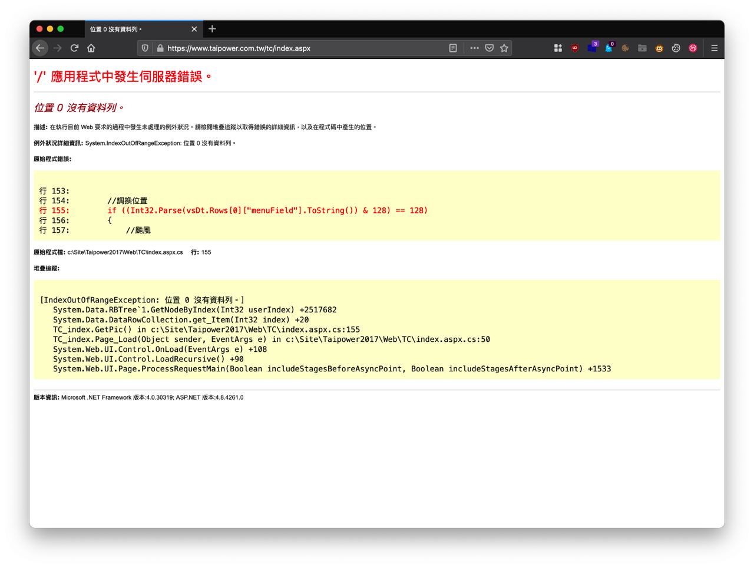Bookmark this page with the star
This screenshot has height=567, width=754.
click(504, 48)
